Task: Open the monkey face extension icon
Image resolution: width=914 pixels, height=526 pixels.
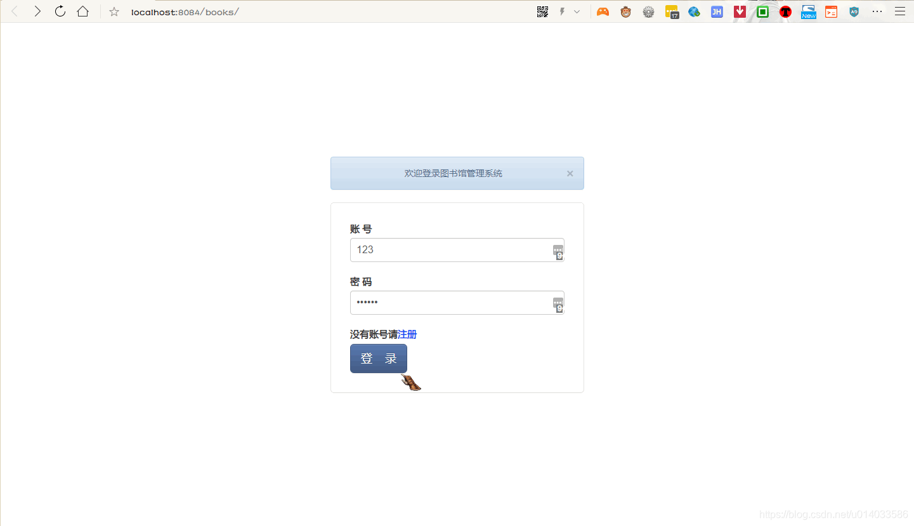Action: coord(625,11)
